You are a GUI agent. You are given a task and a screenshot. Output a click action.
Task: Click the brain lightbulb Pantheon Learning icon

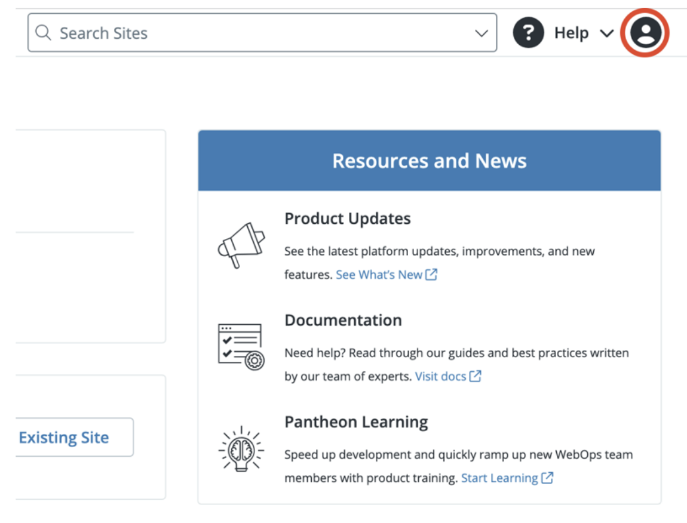pos(241,448)
